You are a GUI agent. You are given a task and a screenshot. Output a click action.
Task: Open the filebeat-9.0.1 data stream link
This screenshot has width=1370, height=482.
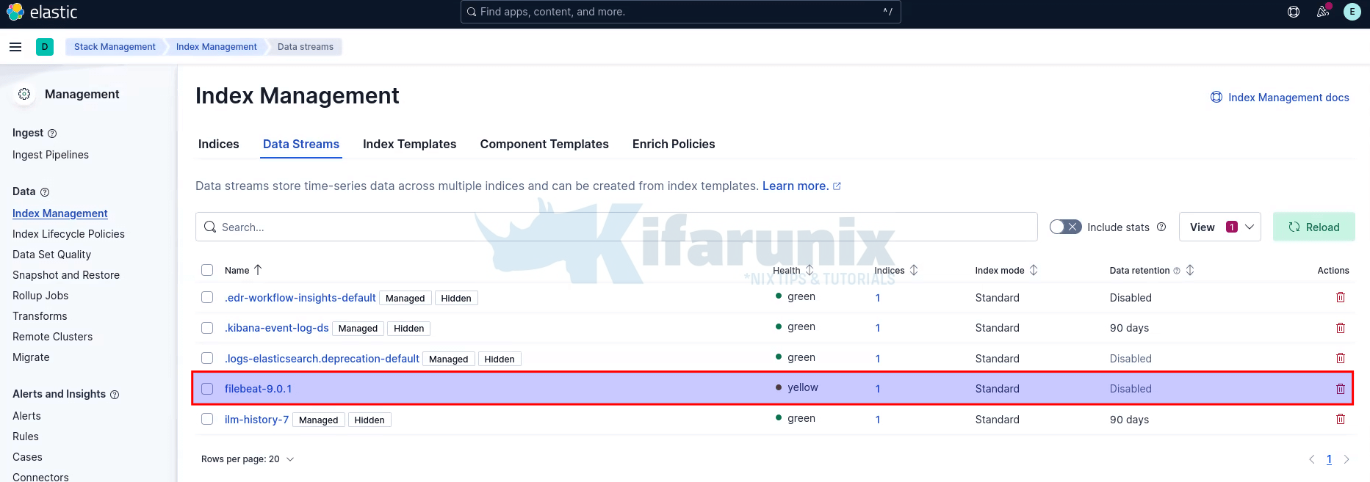258,389
